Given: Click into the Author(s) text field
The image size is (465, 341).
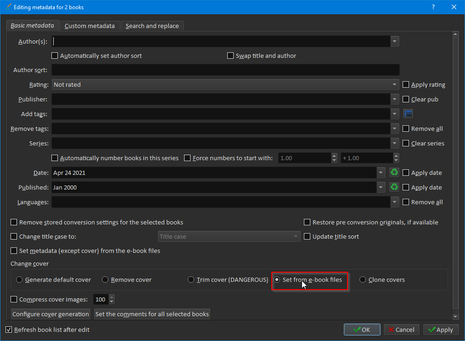Looking at the screenshot, I should click(221, 41).
